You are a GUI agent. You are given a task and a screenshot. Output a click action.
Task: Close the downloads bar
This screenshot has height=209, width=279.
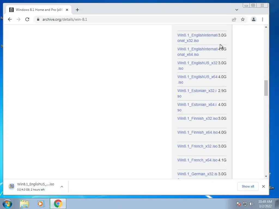pyautogui.click(x=263, y=186)
